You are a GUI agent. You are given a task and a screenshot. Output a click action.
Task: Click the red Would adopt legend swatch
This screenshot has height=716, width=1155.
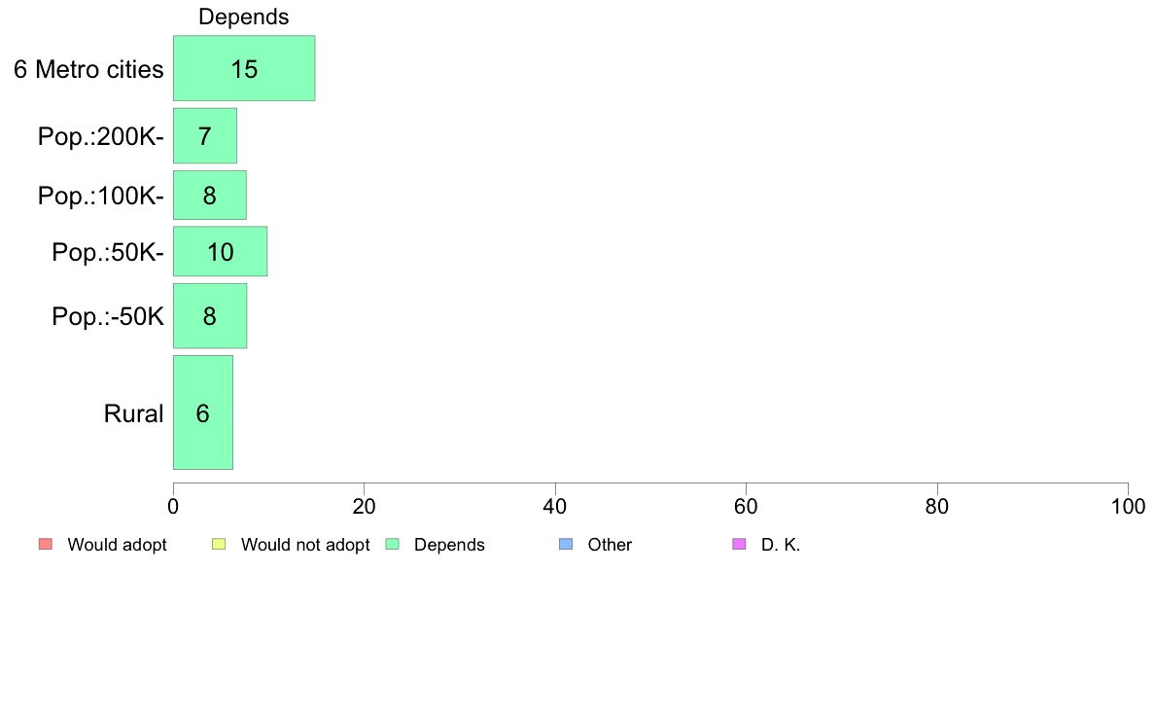[x=46, y=544]
